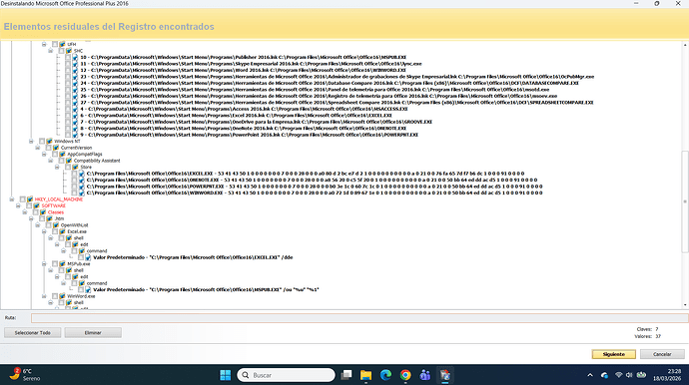Collapse the Windows NT tree node
689x385 pixels.
(x=31, y=142)
